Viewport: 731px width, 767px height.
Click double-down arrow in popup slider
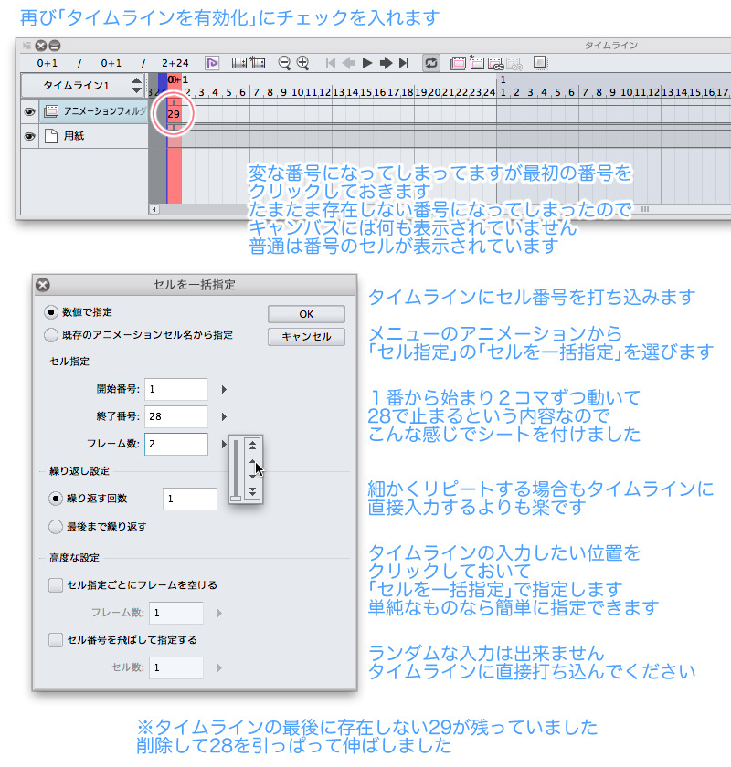(x=252, y=491)
